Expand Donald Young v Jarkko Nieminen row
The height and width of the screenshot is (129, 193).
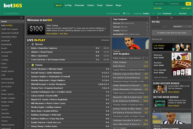(28, 73)
